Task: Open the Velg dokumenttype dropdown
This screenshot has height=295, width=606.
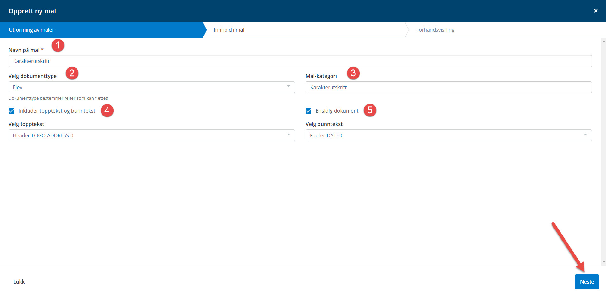Action: [151, 87]
